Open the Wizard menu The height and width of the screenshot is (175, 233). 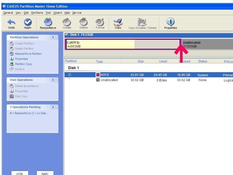[x=57, y=13]
